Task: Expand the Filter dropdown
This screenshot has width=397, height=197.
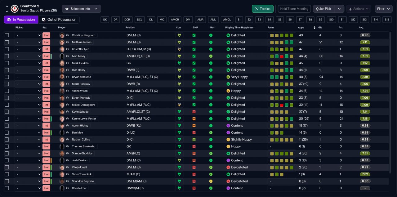Action: [x=384, y=9]
